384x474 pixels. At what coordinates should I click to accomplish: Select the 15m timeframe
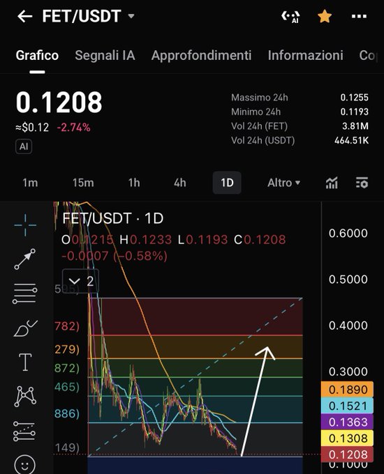83,183
